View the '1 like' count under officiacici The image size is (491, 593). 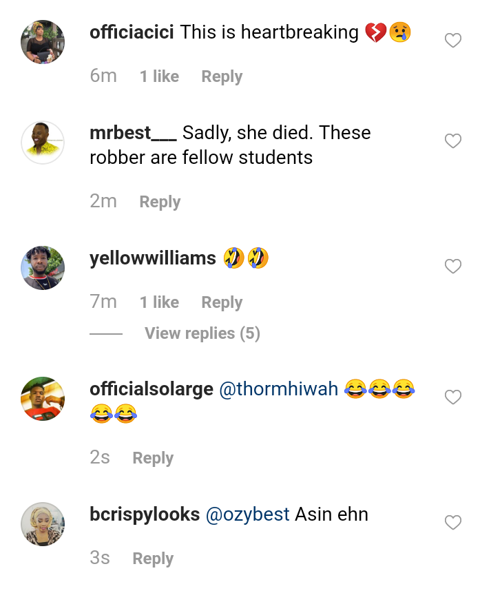pyautogui.click(x=159, y=76)
